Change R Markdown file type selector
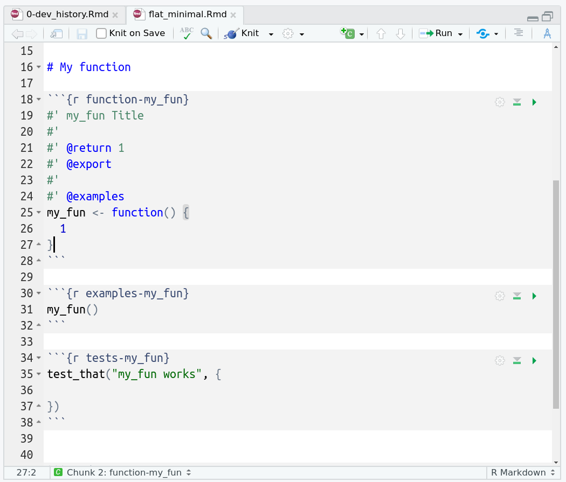The image size is (566, 482). pos(522,472)
